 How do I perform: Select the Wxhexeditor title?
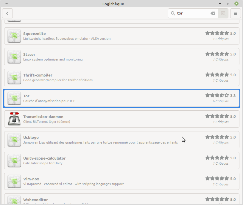(x=35, y=200)
